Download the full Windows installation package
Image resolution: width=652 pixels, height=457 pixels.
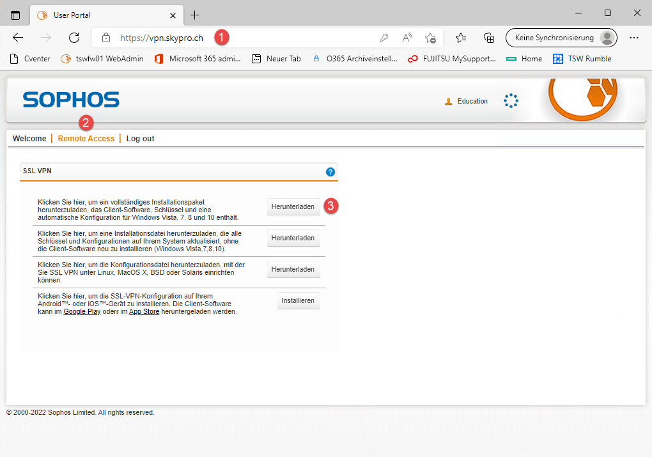click(x=293, y=206)
